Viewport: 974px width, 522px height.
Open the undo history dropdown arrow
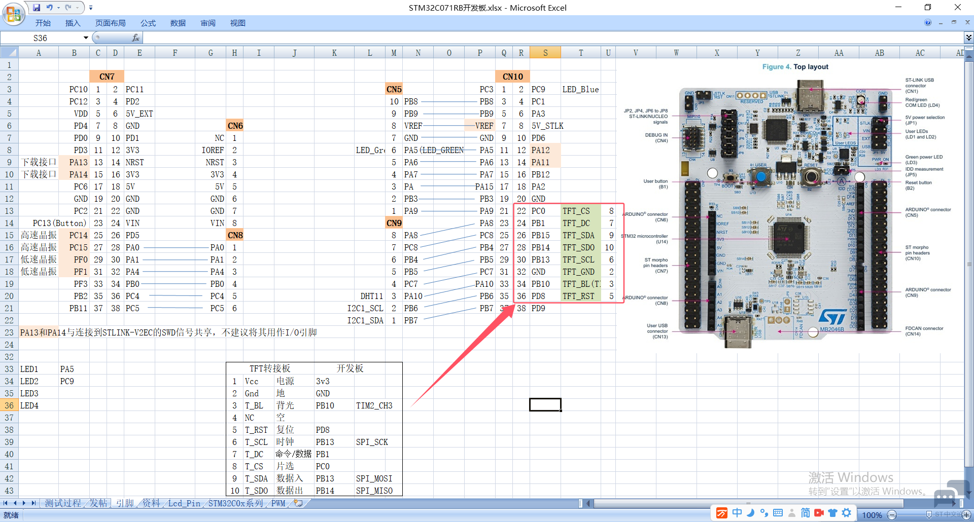point(58,8)
